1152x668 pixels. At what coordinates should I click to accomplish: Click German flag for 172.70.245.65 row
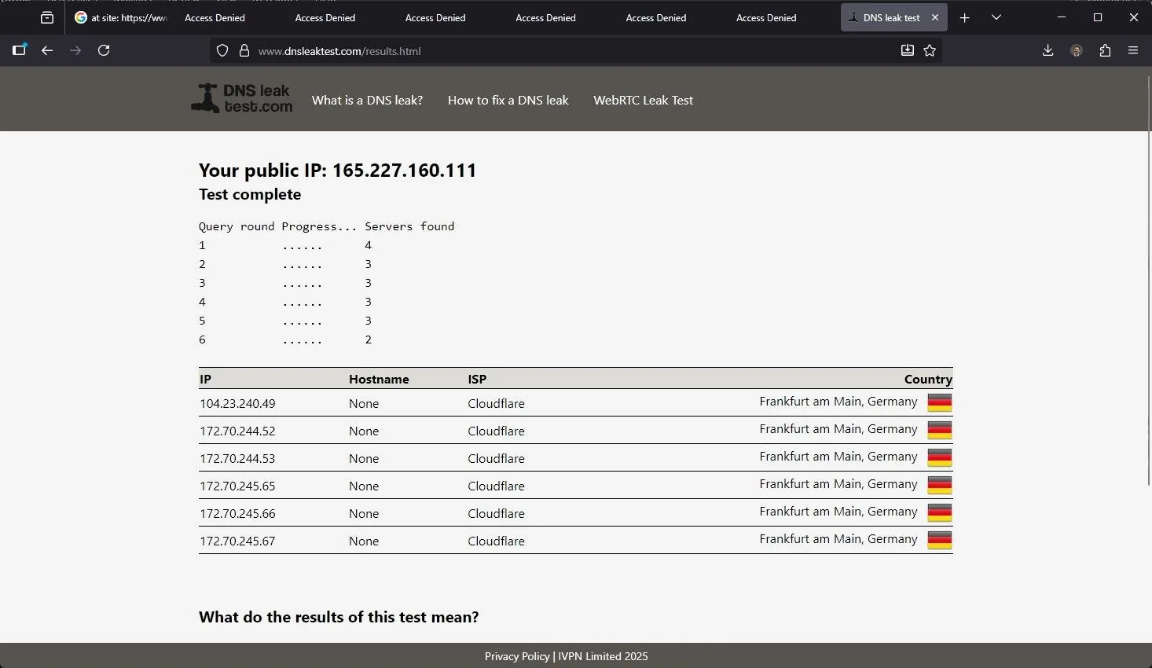pos(940,486)
